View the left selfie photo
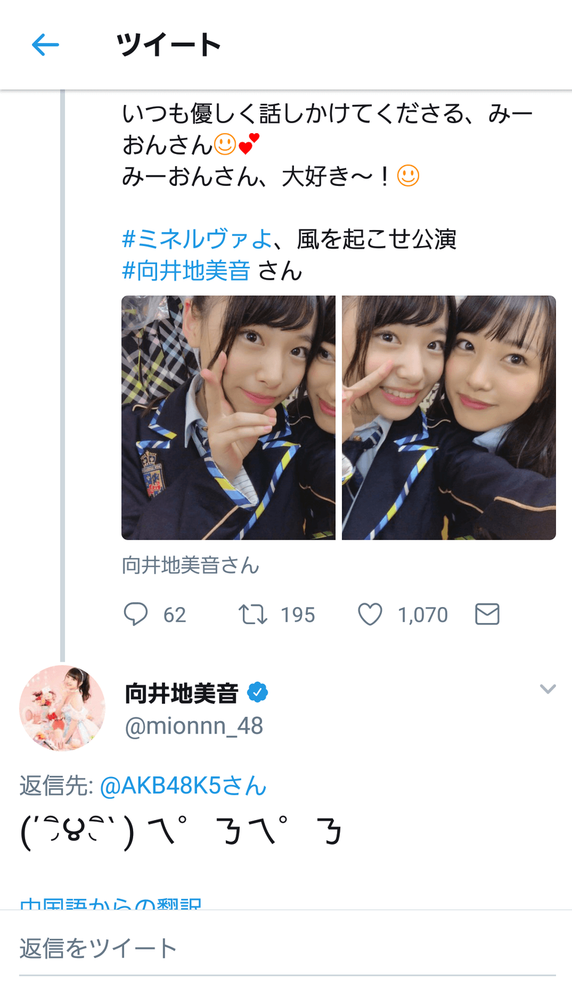 point(228,418)
